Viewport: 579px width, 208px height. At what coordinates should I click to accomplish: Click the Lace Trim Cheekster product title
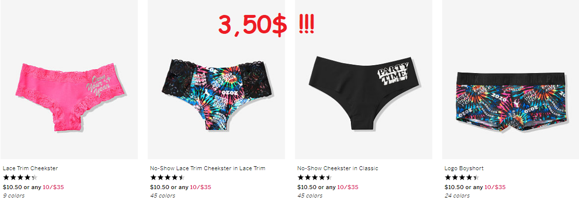click(x=30, y=168)
